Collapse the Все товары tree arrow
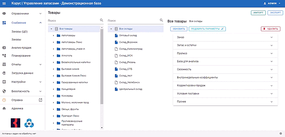Image resolution: width=285 pixels, height=137 pixels. click(x=52, y=29)
